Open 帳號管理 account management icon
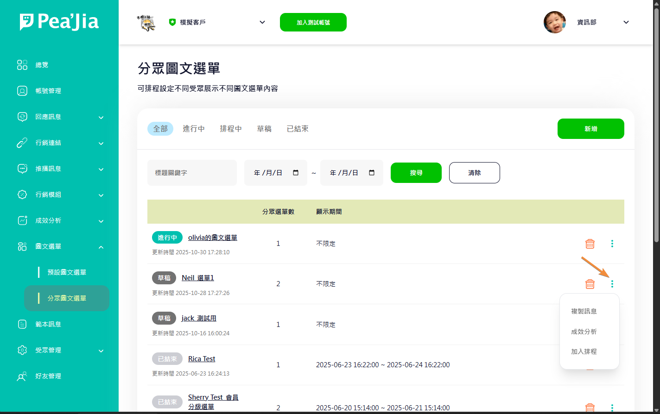Screen dimensions: 660x414 click(22, 91)
